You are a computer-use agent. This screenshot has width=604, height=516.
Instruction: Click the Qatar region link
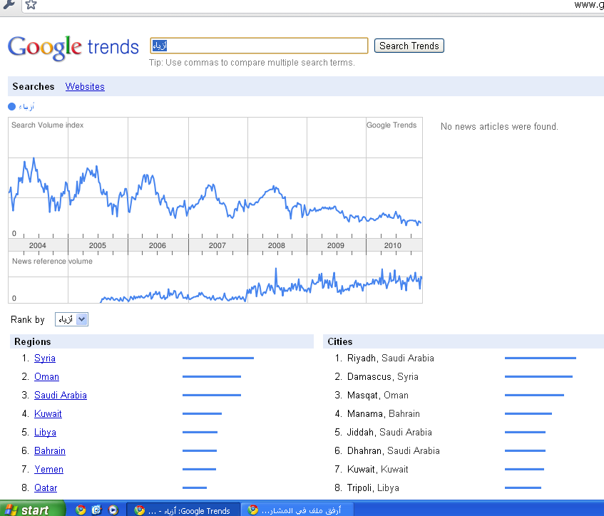coord(46,488)
